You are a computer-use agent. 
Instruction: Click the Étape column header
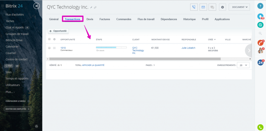(99, 40)
